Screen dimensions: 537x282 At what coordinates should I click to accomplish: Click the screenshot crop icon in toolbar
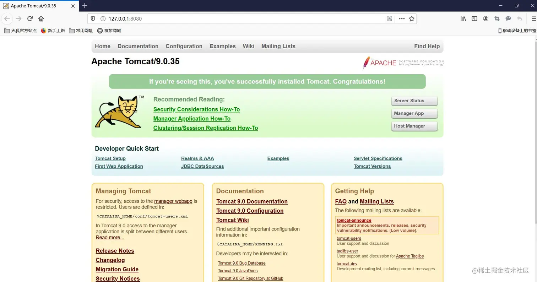coord(497,18)
